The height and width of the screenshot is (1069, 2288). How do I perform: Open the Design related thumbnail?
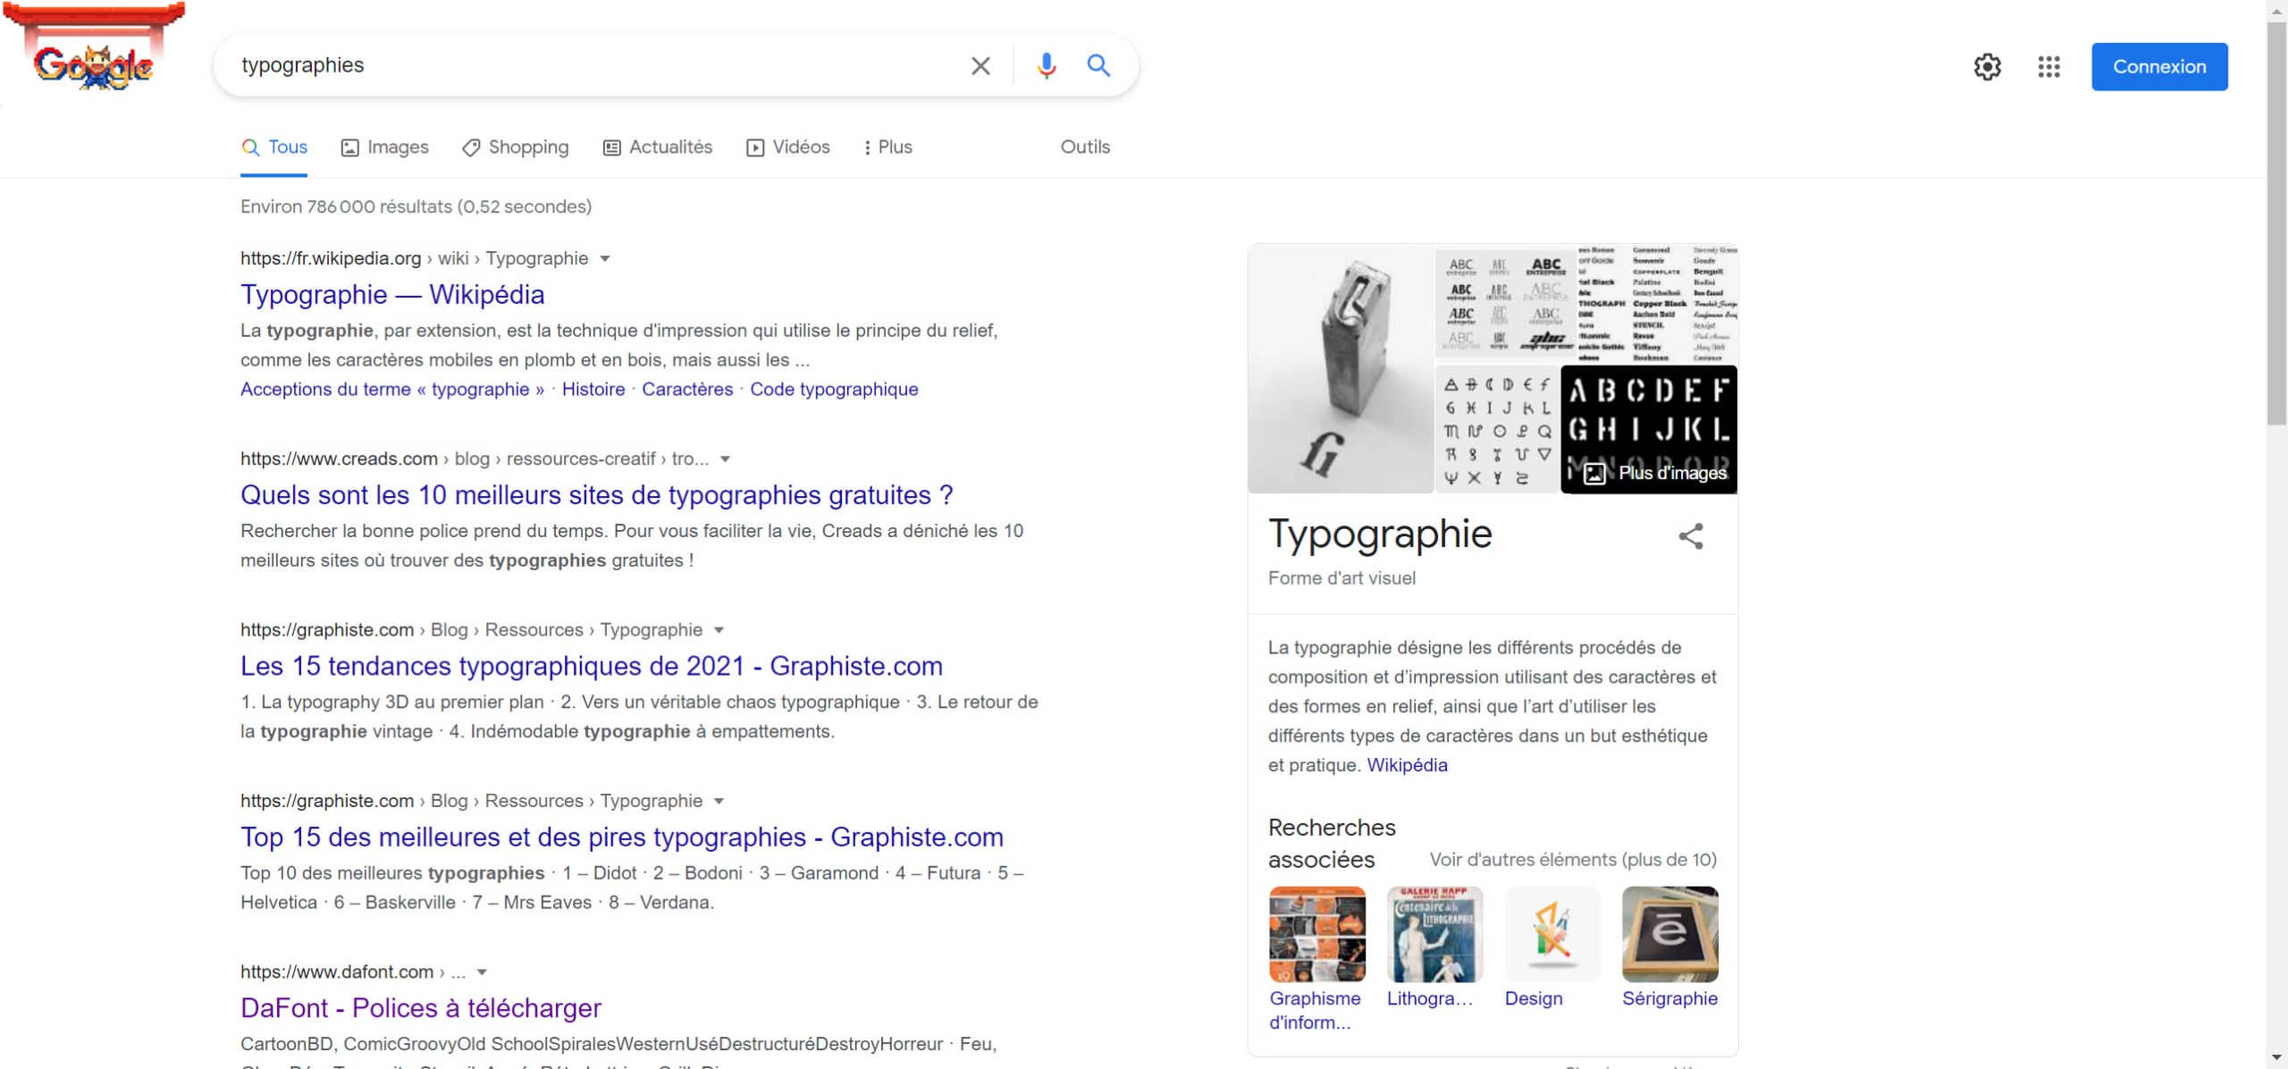click(1553, 934)
